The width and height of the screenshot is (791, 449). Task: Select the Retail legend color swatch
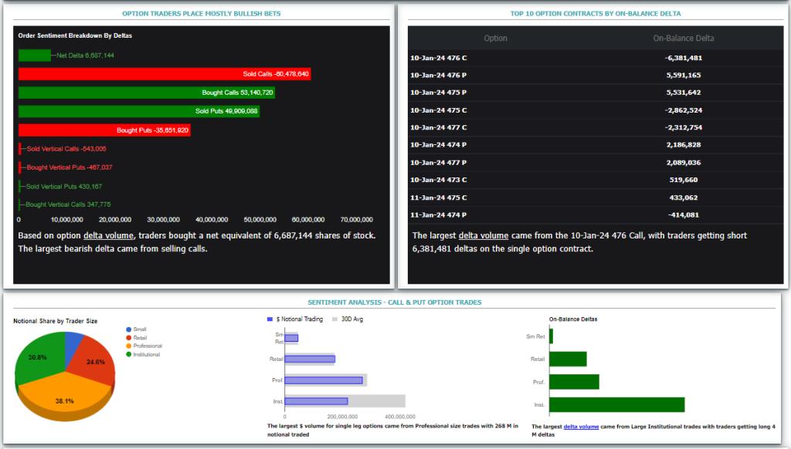point(129,338)
